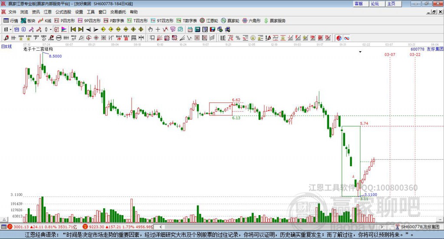
Task: Click the Shanghai index 3001.13 status entry
Action: pyautogui.click(x=42, y=227)
